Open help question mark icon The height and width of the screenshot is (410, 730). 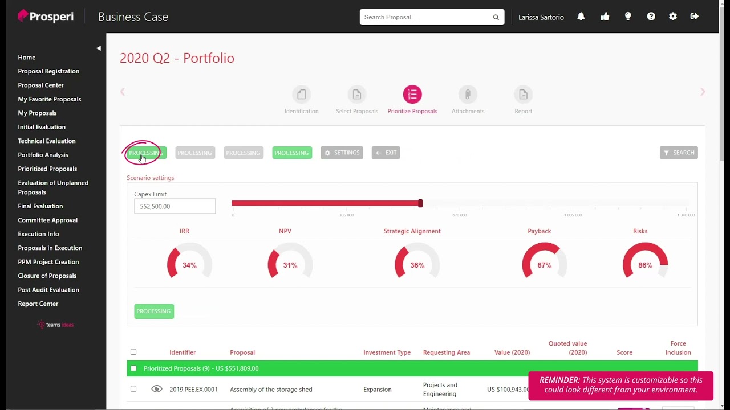[651, 17]
